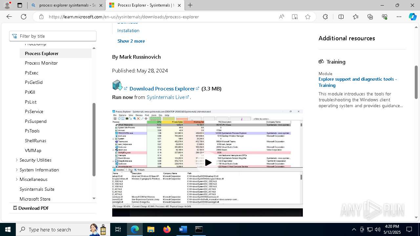Open VMMap in sidebar
Screen dimensions: 420x236
pos(33,150)
